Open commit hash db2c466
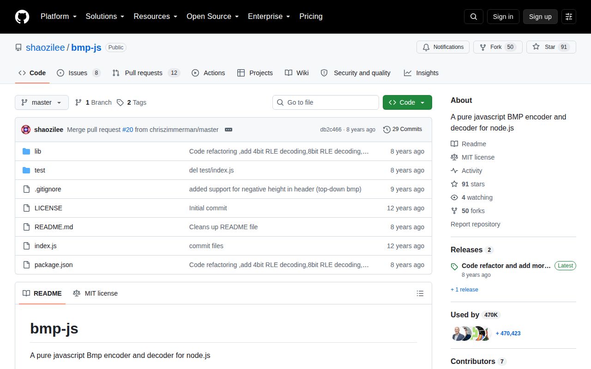 331,130
